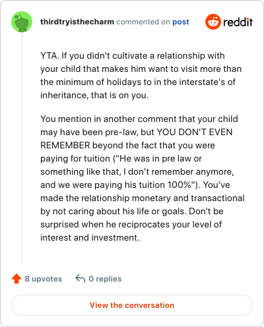Open the reddit wordmark beside the logo
This screenshot has width=264, height=327.
[x=238, y=22]
